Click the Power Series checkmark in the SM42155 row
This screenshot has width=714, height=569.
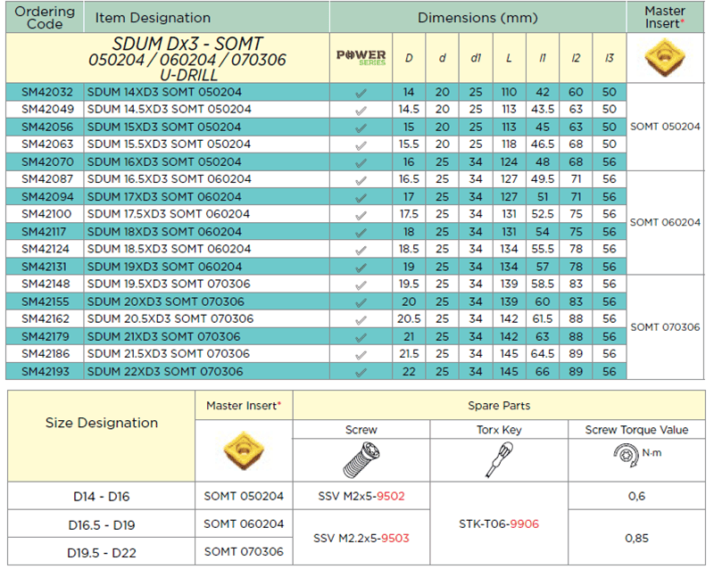(x=361, y=302)
